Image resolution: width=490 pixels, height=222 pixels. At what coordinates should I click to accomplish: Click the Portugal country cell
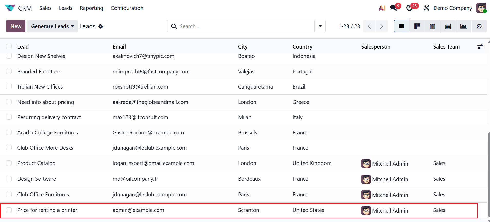point(302,72)
